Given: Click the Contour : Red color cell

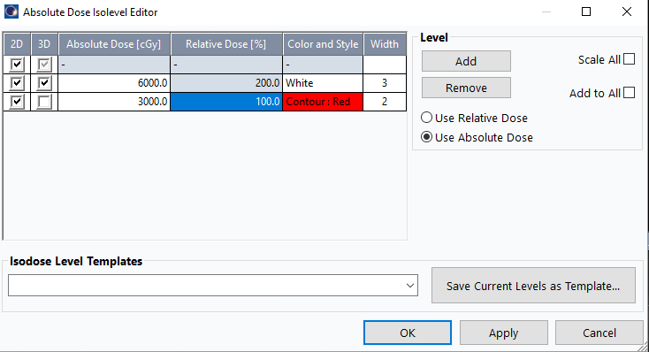Looking at the screenshot, I should pos(323,102).
